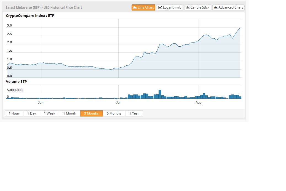Click the 3.0 price axis label
The image size is (286, 191).
[9, 26]
